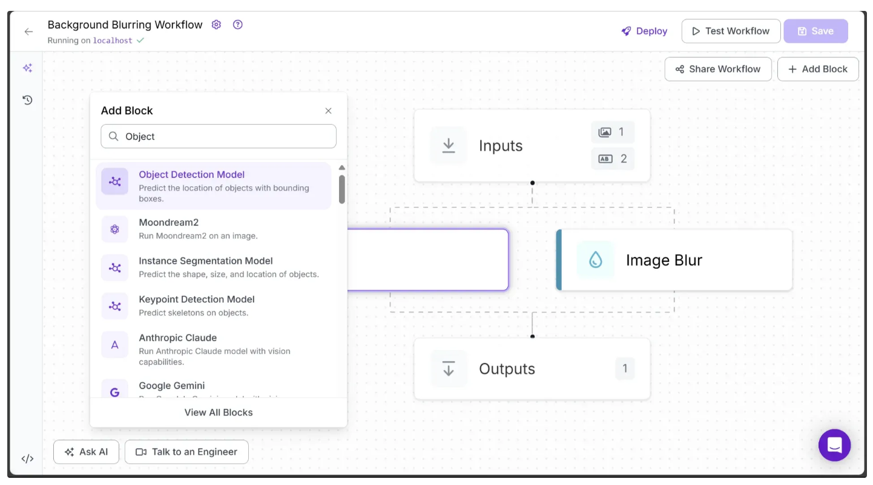Click the Google Gemini block icon
The height and width of the screenshot is (485, 873).
(x=114, y=390)
